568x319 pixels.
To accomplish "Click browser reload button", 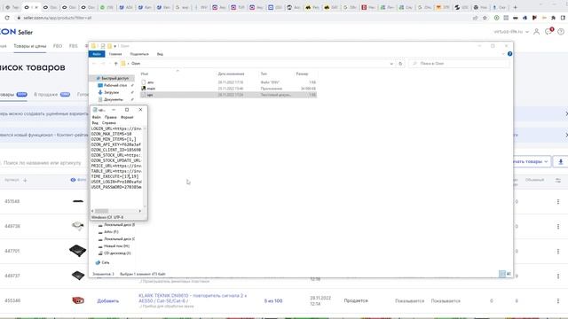I will [x=7, y=18].
